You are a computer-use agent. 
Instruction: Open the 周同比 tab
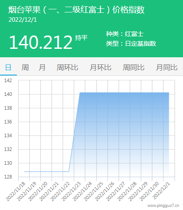tap(134, 67)
